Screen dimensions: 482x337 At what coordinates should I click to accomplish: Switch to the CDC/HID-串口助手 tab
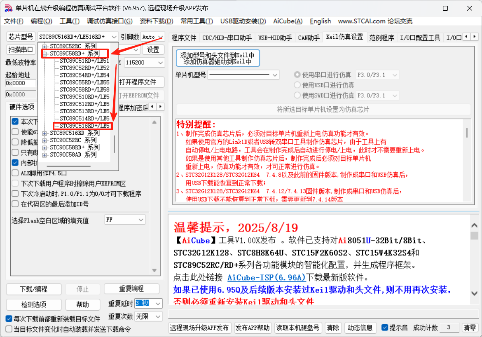pos(227,37)
